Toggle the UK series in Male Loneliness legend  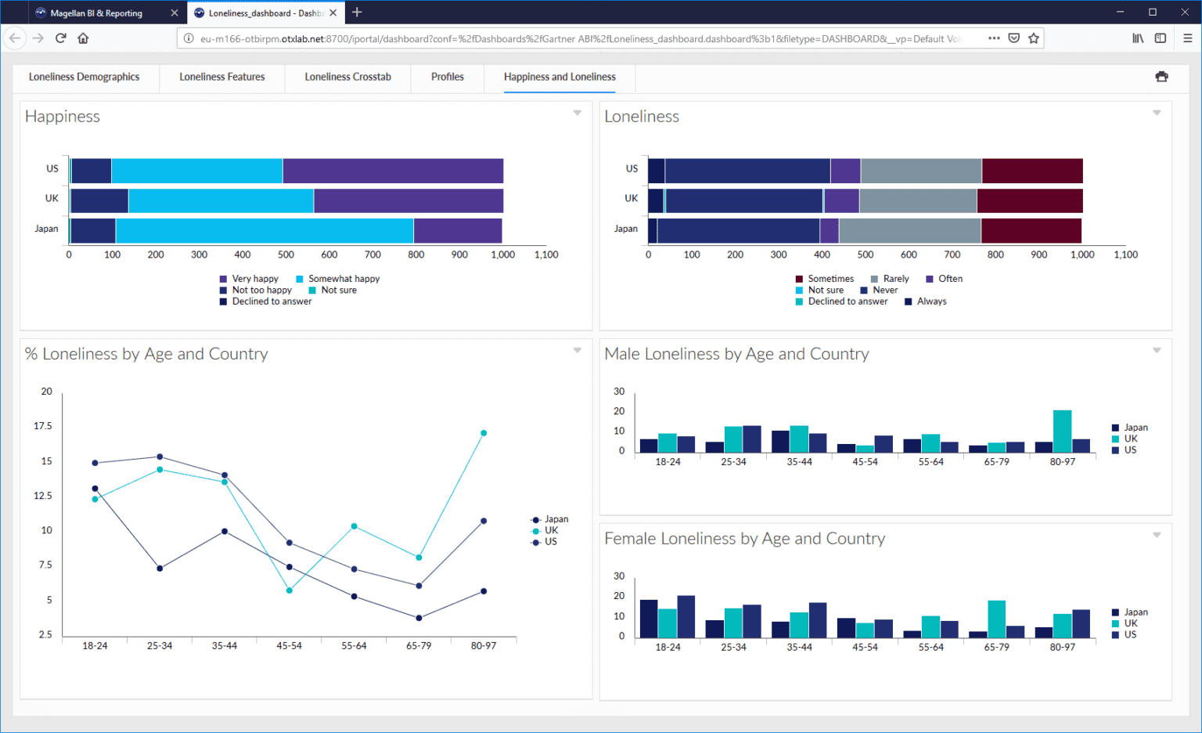click(1130, 439)
